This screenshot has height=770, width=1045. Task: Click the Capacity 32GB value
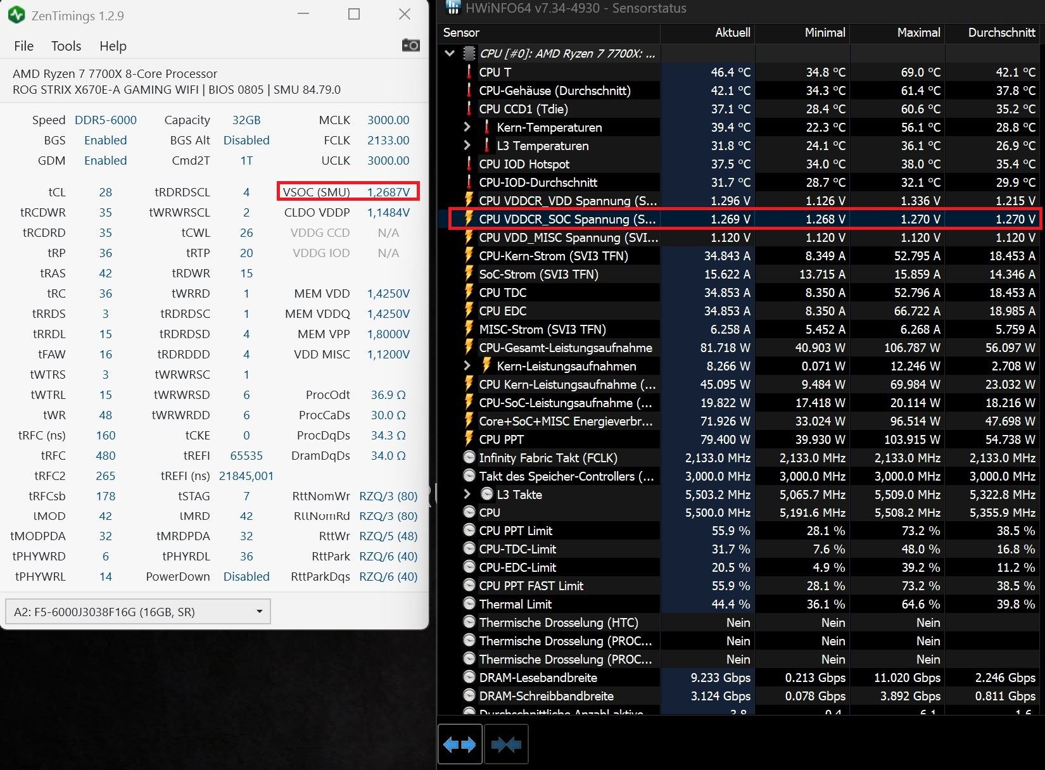[x=246, y=120]
